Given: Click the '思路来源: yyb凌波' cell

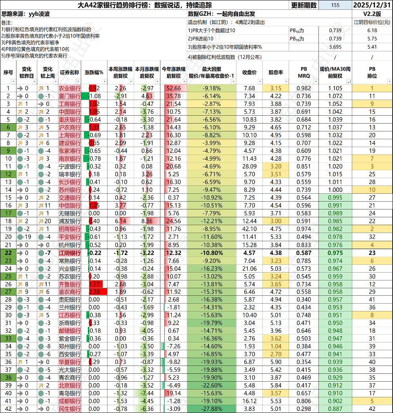Looking at the screenshot, I should tap(93, 14).
